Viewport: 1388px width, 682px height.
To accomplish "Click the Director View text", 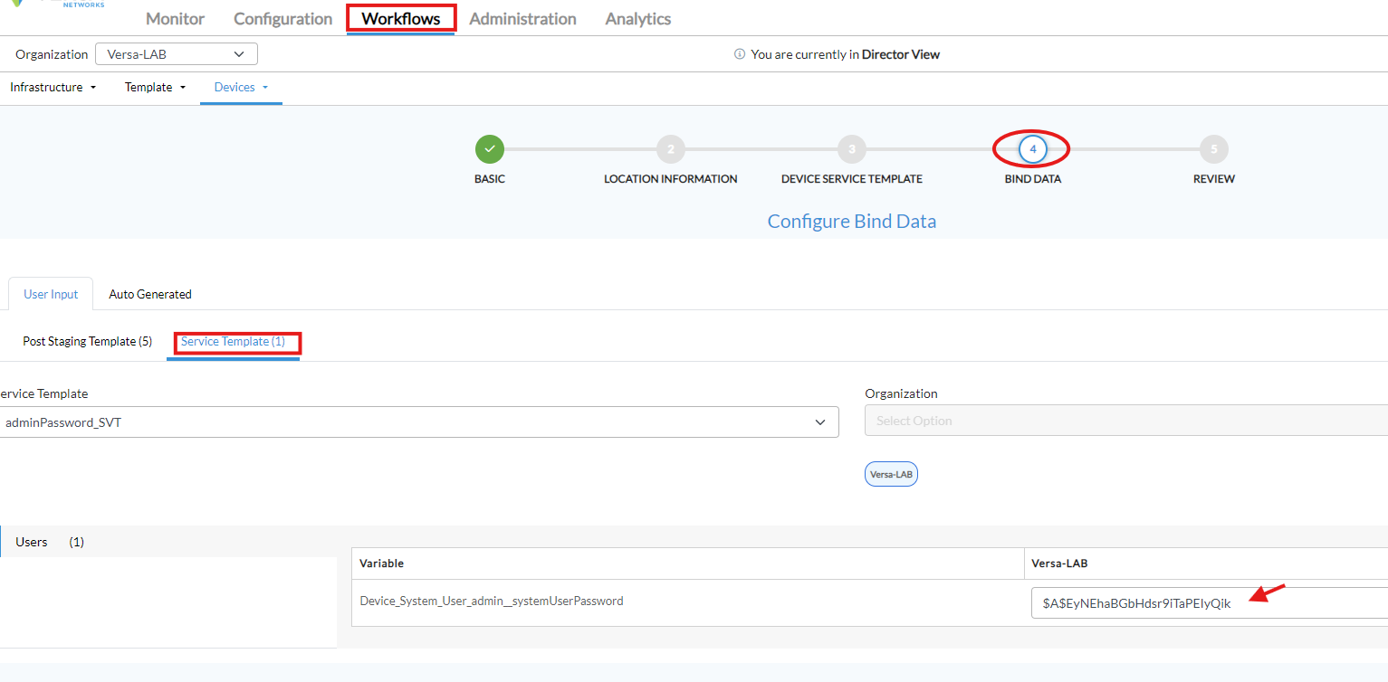I will click(x=901, y=54).
